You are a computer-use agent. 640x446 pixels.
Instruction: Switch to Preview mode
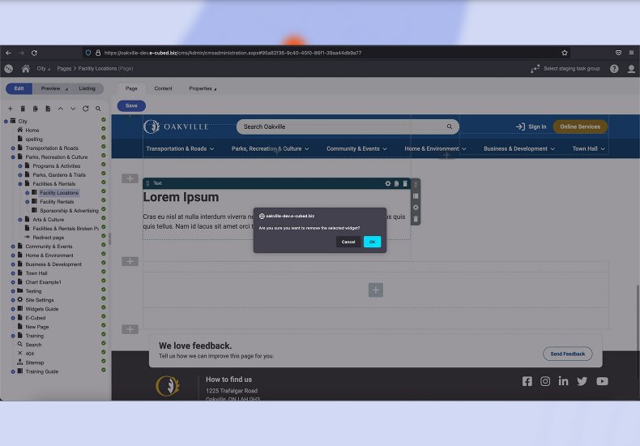[53, 88]
